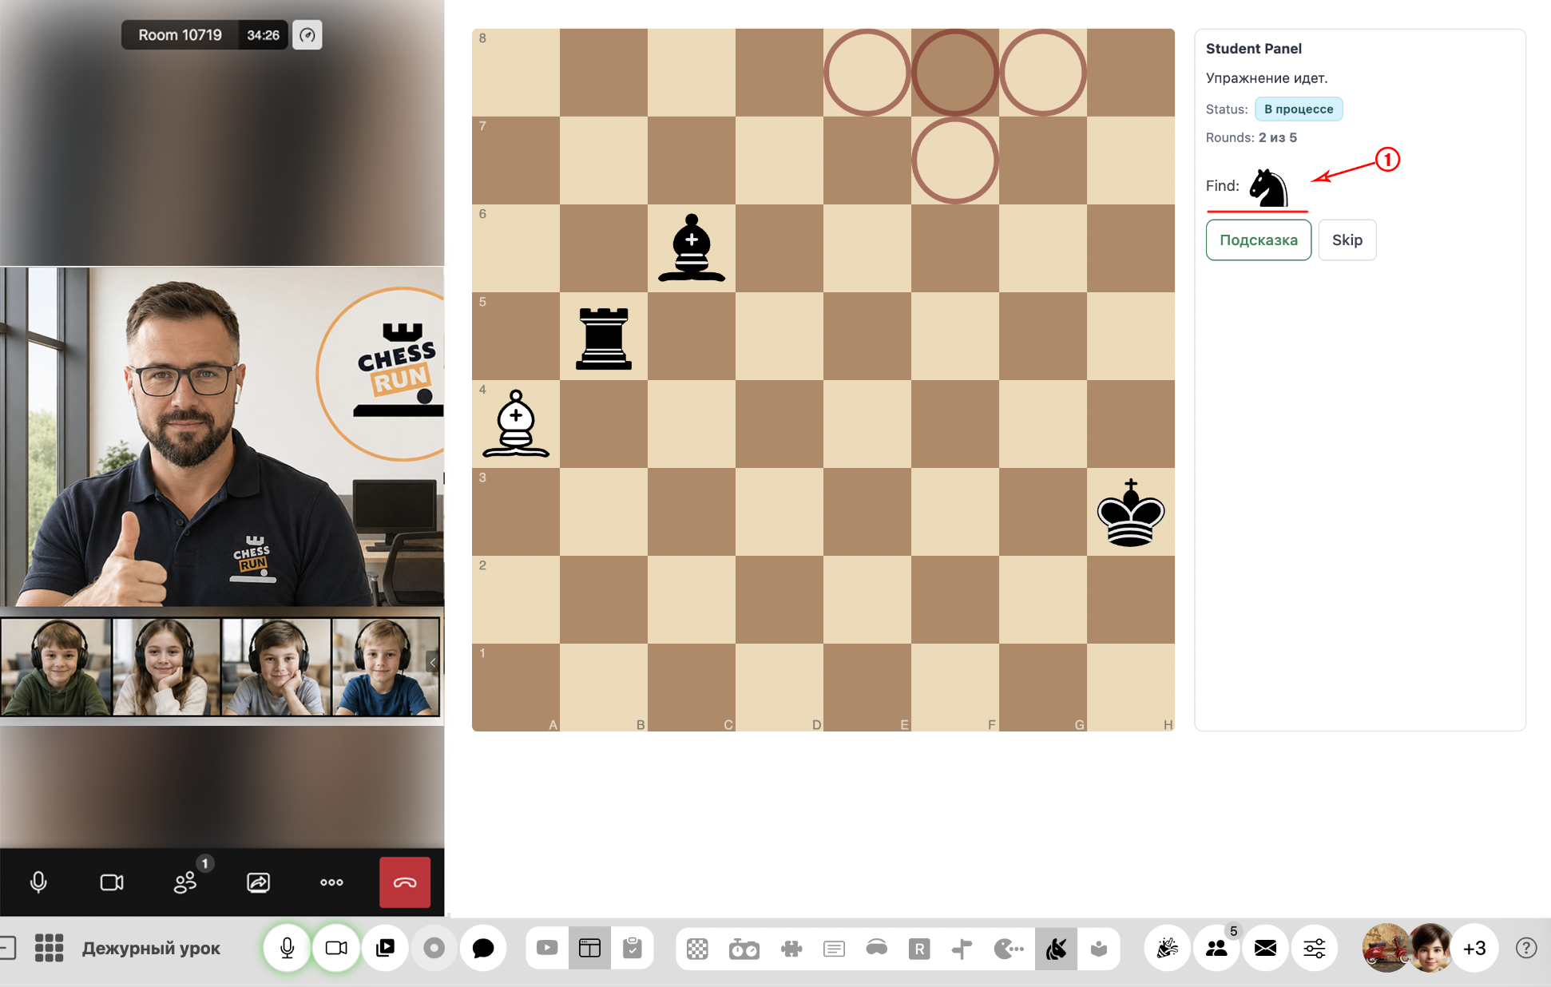The width and height of the screenshot is (1551, 987).
Task: Click the white bishop on a4
Action: point(516,424)
